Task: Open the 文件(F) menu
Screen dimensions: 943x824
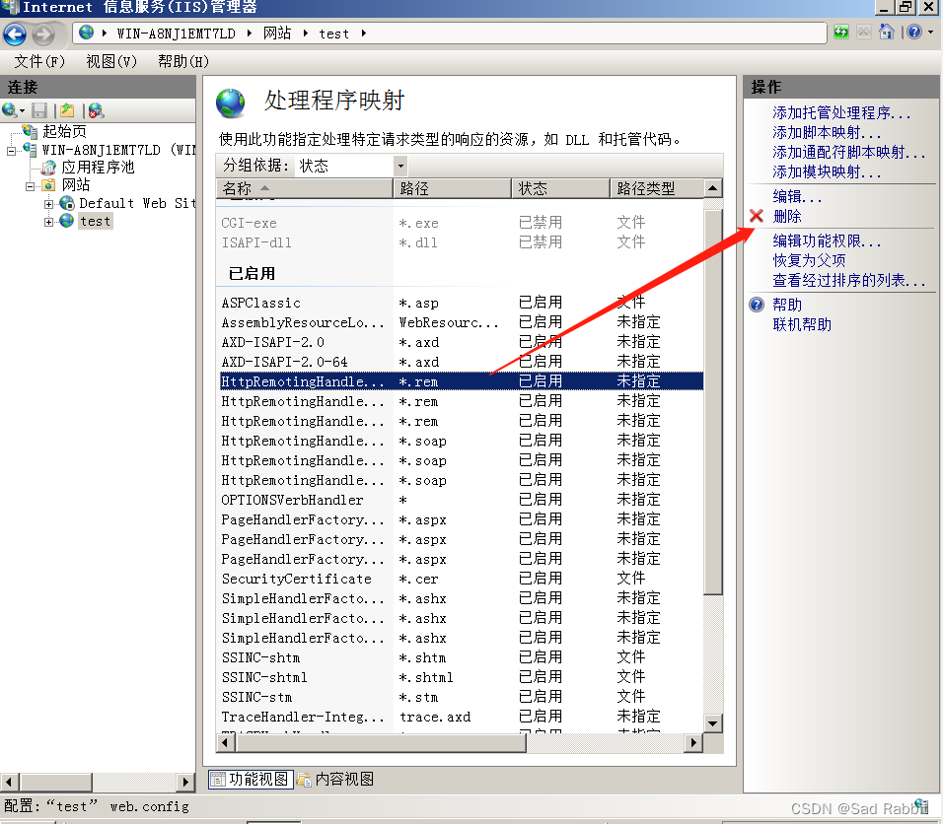Action: coord(38,60)
